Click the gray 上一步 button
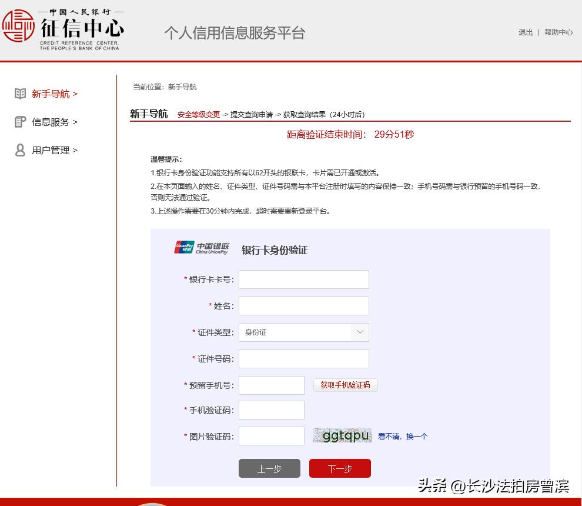 (269, 468)
